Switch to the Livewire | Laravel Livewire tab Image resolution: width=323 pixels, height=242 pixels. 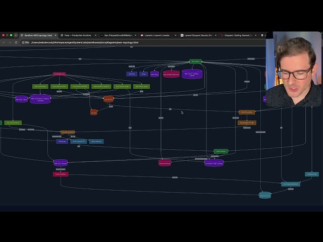[x=157, y=35]
